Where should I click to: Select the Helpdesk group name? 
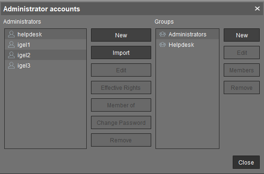tap(182, 45)
